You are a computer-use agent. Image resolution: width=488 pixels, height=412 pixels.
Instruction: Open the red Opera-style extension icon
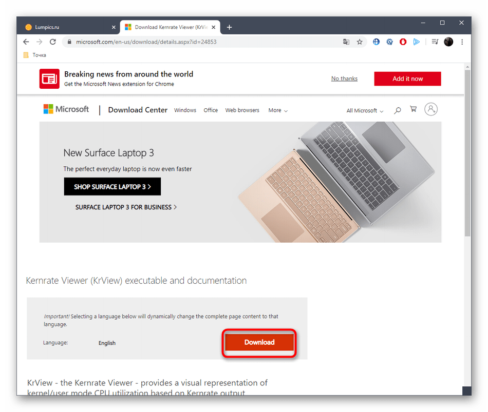(403, 42)
